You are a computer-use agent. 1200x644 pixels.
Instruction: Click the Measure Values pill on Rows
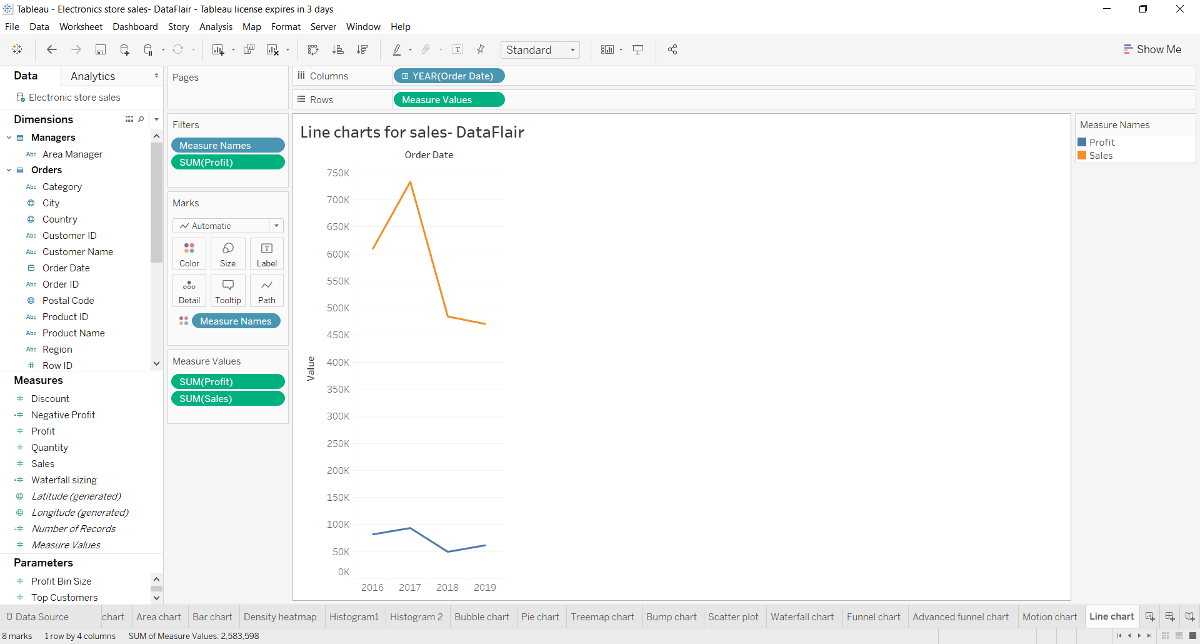[449, 100]
